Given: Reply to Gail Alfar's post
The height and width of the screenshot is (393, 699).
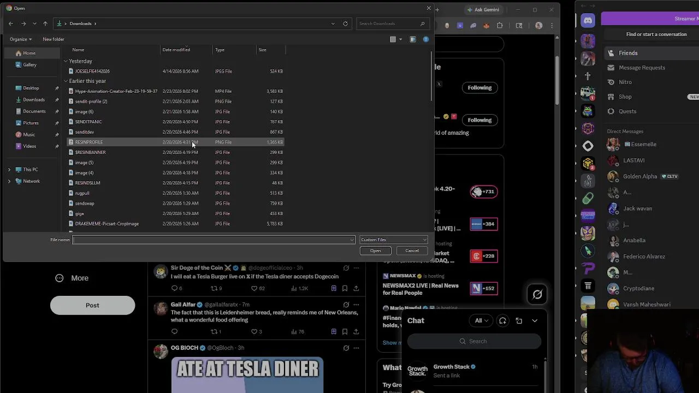Looking at the screenshot, I should pyautogui.click(x=174, y=331).
